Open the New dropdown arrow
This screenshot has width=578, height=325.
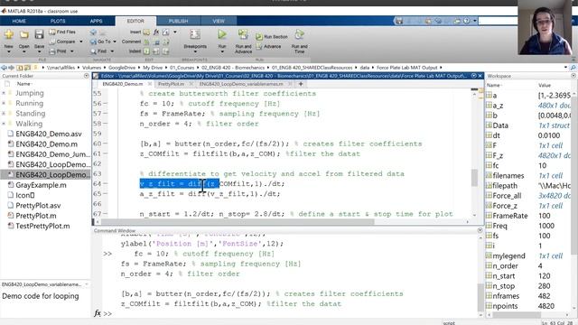9,52
